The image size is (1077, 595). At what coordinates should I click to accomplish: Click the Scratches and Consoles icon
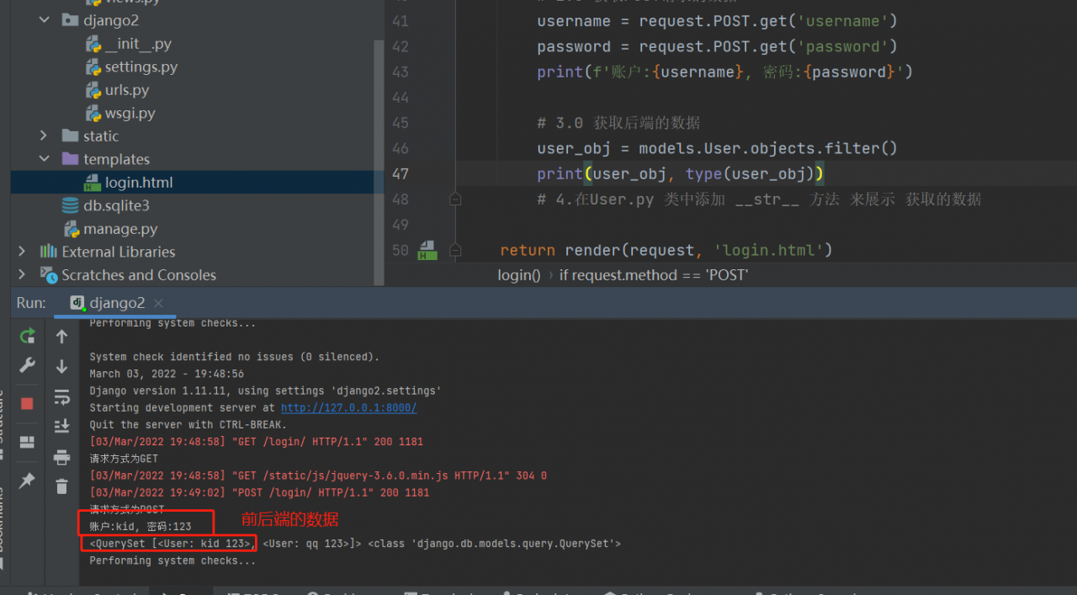[49, 275]
